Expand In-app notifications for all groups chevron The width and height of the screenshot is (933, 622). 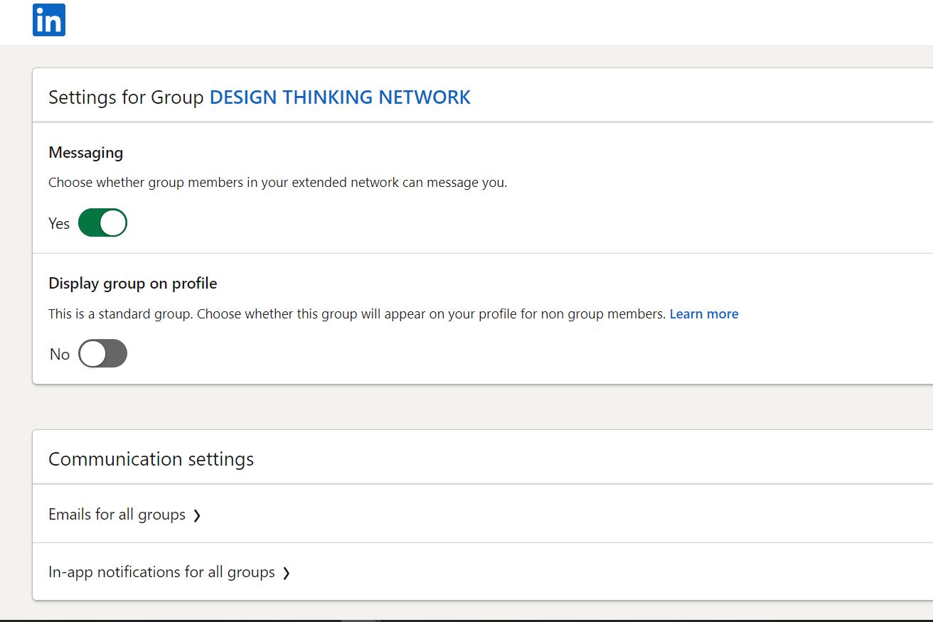pyautogui.click(x=286, y=573)
